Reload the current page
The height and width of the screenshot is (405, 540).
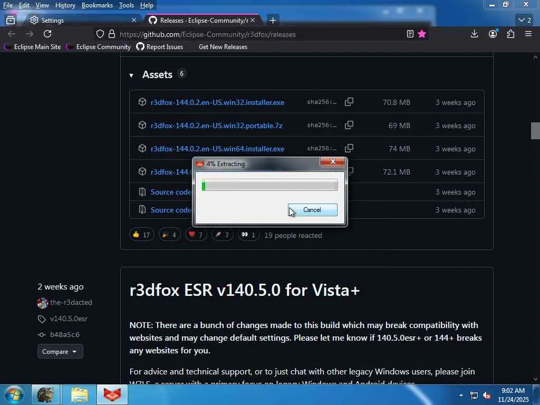coord(47,34)
